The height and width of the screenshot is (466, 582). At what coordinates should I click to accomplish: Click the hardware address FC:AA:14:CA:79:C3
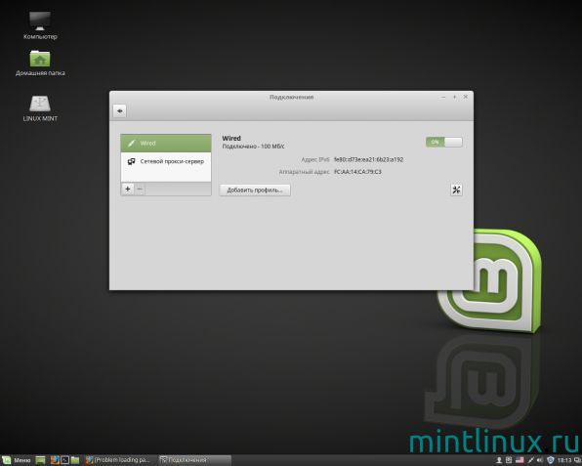pos(357,172)
